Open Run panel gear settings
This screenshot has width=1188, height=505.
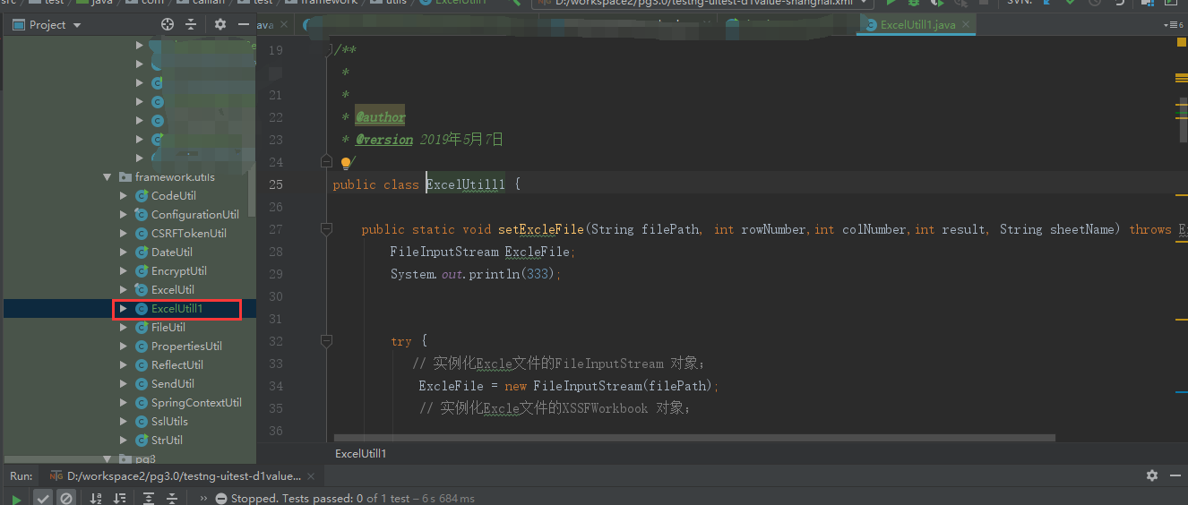pyautogui.click(x=1152, y=475)
